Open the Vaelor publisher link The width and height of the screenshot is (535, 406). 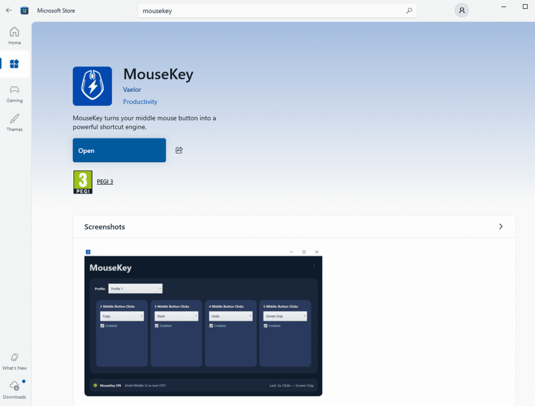132,90
